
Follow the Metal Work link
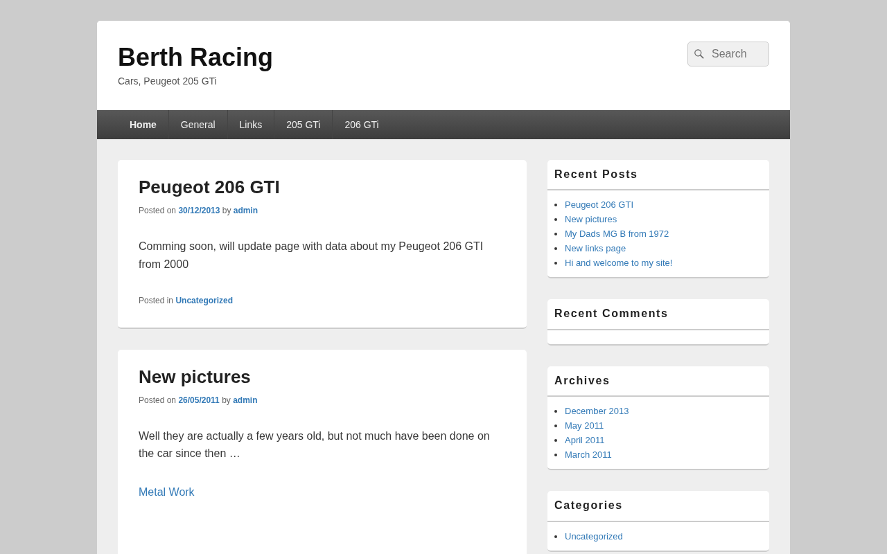pos(166,492)
